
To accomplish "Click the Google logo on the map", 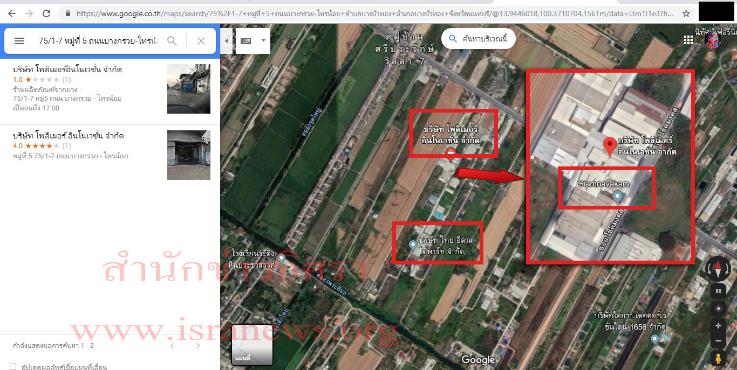I will coord(477,359).
